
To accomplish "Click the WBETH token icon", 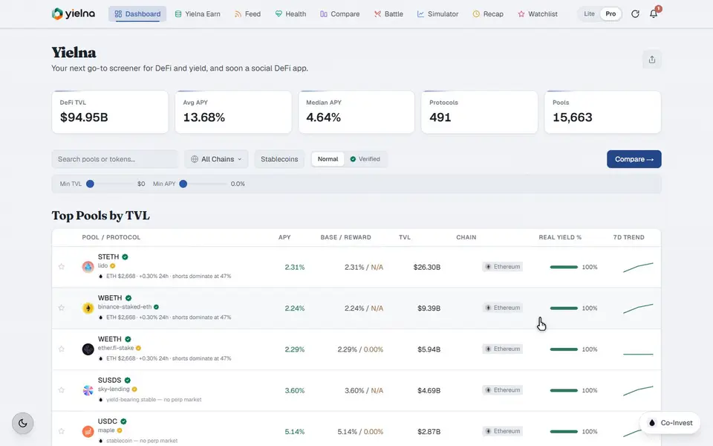I will 88,308.
